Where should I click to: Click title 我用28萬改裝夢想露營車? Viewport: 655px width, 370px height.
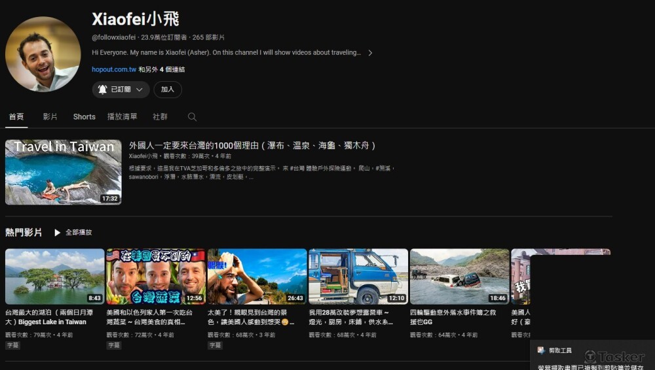350,317
